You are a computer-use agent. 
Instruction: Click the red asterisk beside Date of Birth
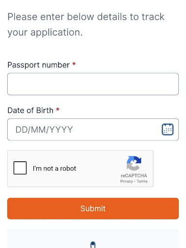click(x=58, y=109)
